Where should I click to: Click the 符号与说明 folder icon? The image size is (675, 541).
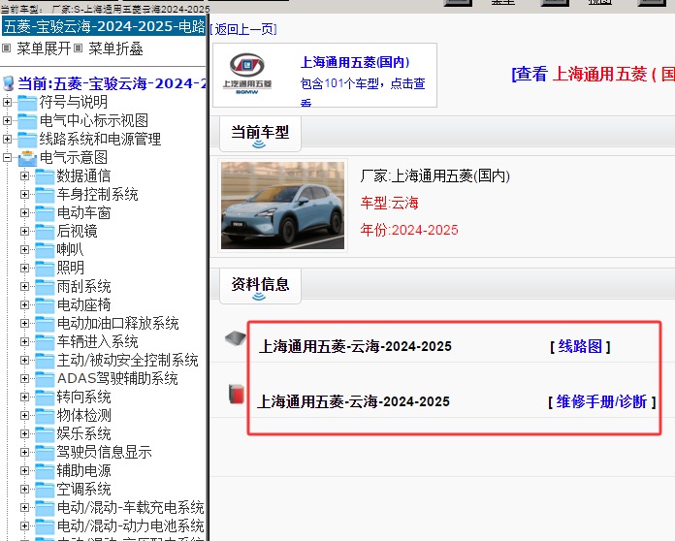tap(27, 103)
